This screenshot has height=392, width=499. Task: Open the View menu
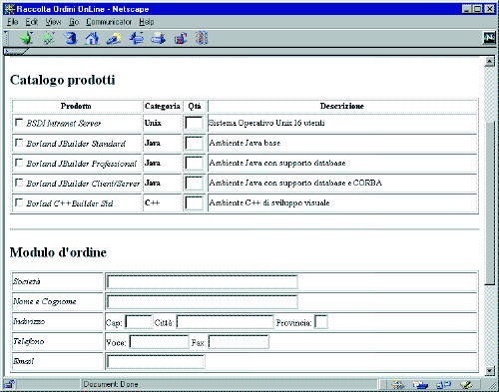(53, 22)
